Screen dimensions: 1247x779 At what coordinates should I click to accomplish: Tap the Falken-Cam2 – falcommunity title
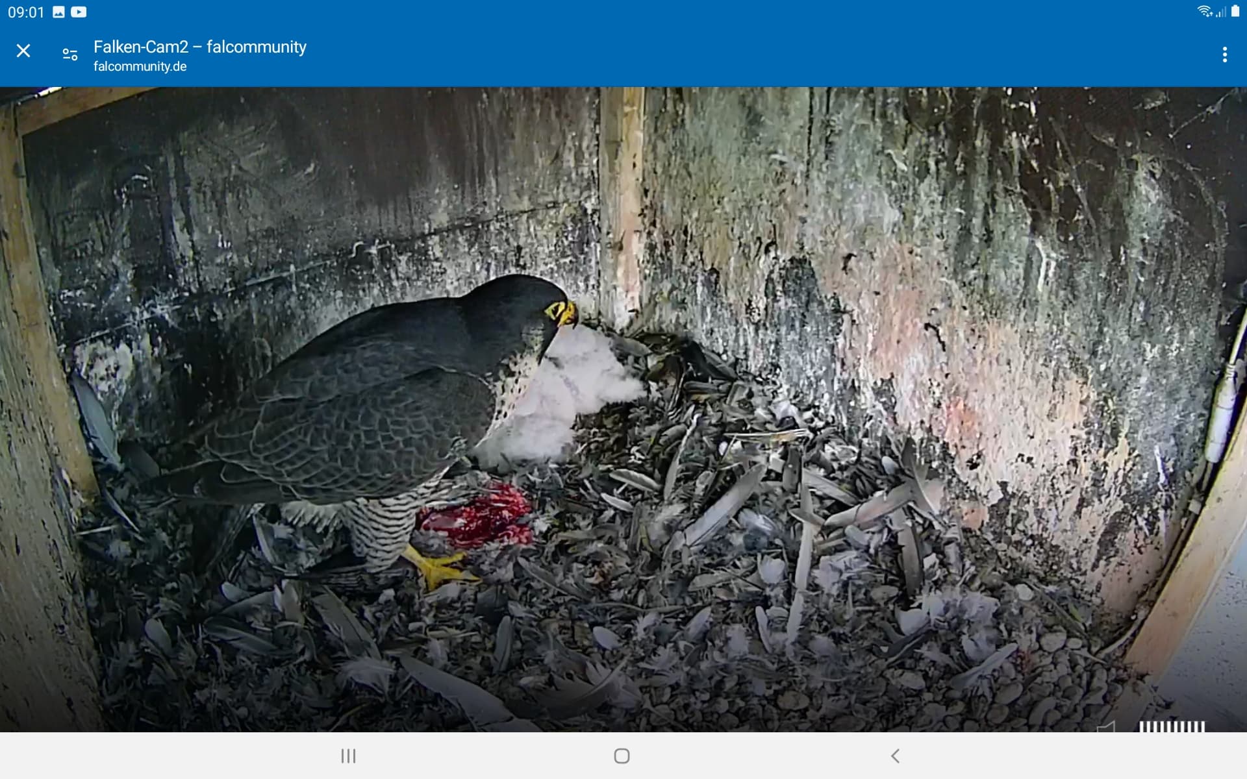tap(199, 47)
